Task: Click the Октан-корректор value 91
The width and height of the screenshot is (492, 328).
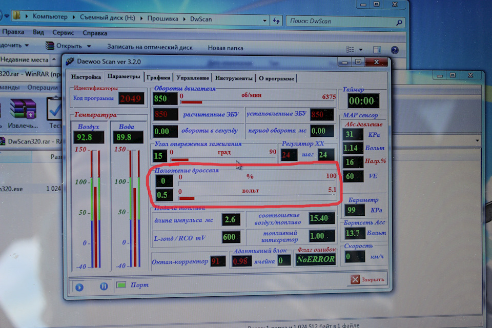Action: point(217,261)
